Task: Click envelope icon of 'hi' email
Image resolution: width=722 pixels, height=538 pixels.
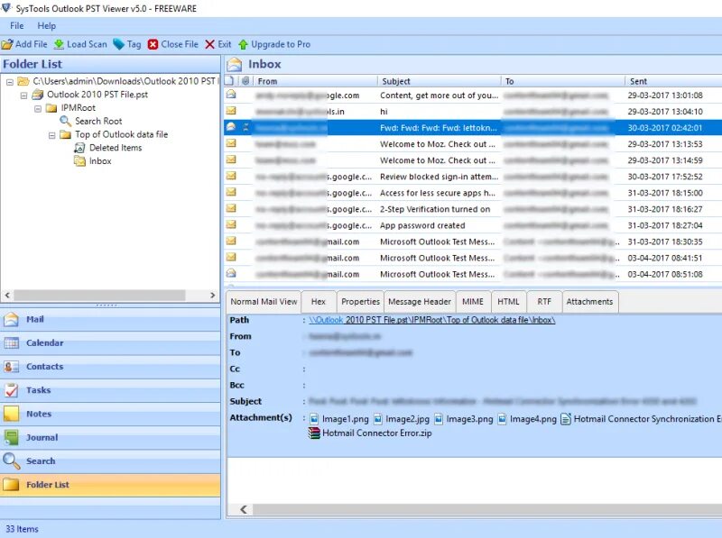Action: pos(231,111)
